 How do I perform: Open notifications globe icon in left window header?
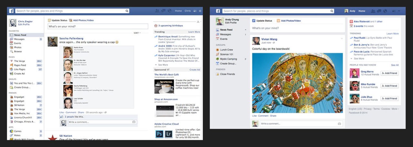pyautogui.click(x=169, y=11)
